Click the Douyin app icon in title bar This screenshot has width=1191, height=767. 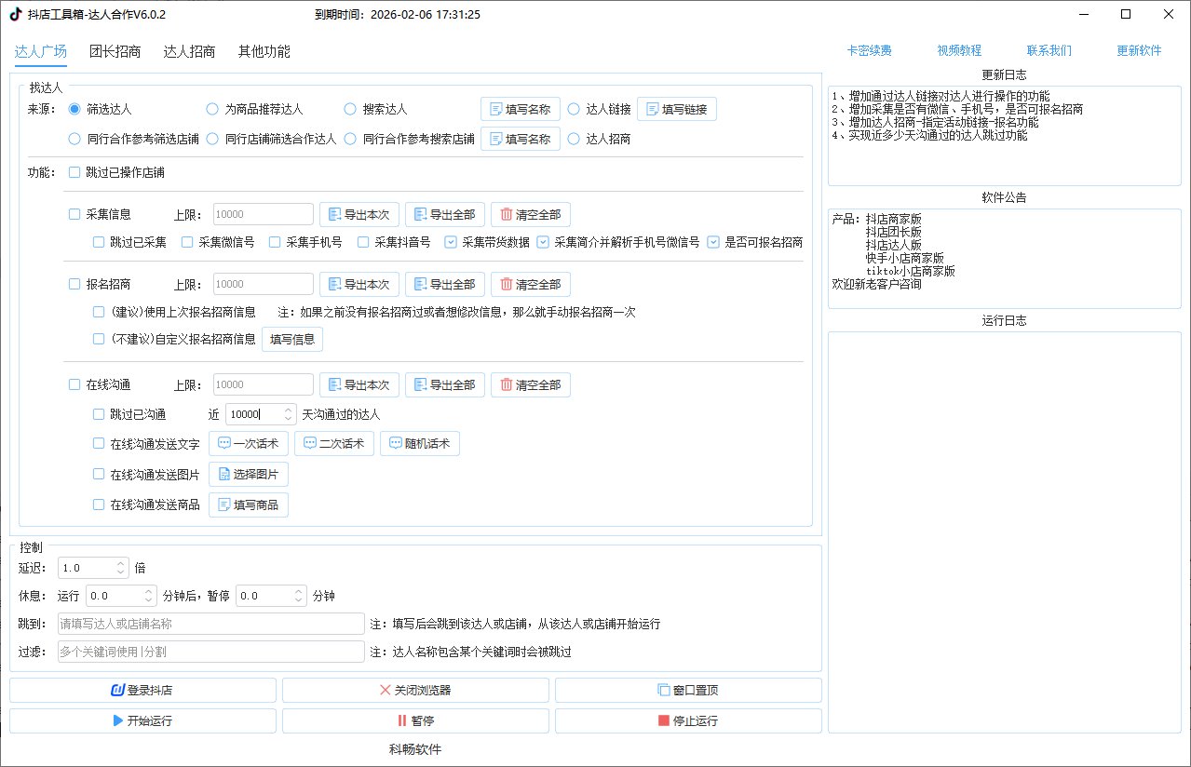15,14
